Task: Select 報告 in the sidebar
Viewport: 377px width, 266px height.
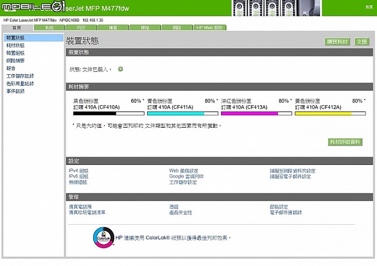Action: tap(11, 68)
